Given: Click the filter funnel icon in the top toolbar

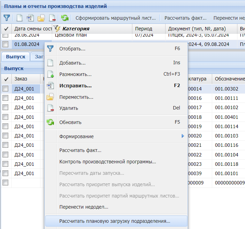Looking at the screenshot, I should click(x=6, y=18).
